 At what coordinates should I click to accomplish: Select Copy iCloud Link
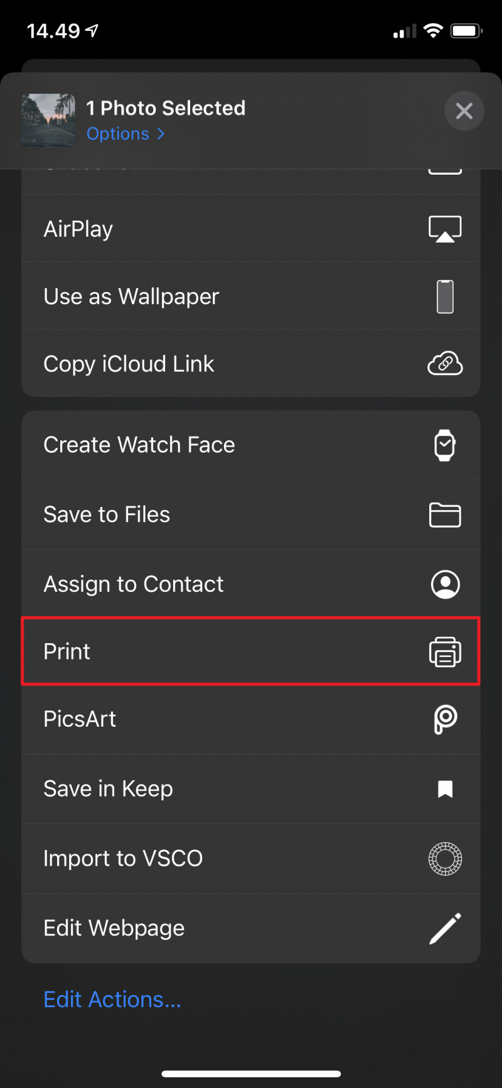point(129,364)
